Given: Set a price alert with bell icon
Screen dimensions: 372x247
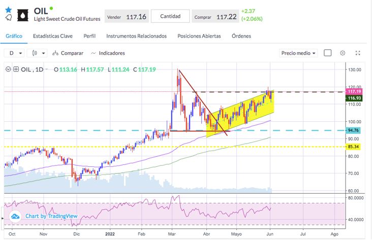Looking at the screenshot, I should pos(8,17).
